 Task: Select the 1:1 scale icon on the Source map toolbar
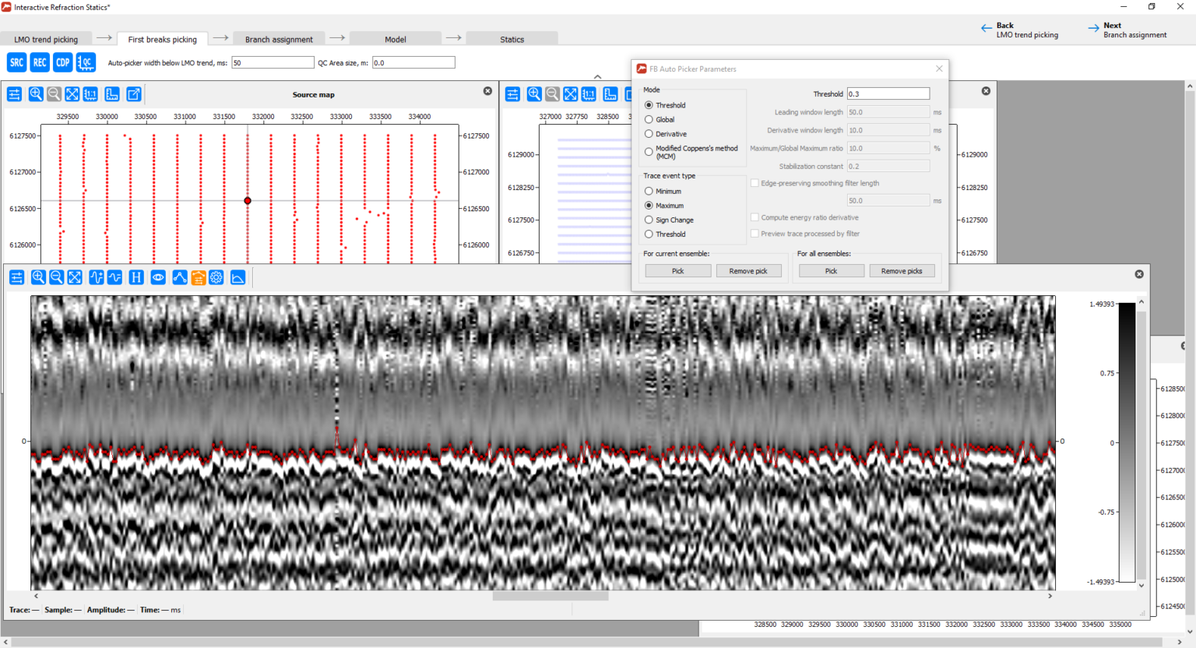(x=91, y=93)
